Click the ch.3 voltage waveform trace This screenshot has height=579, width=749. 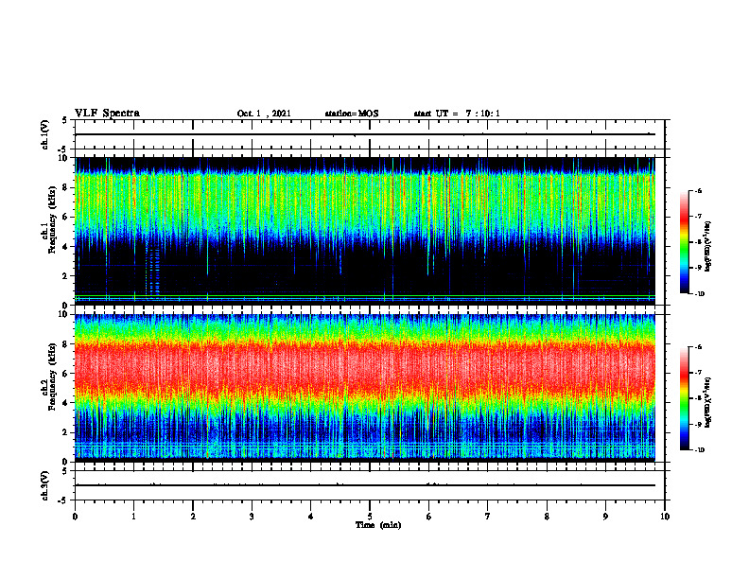[x=365, y=485]
